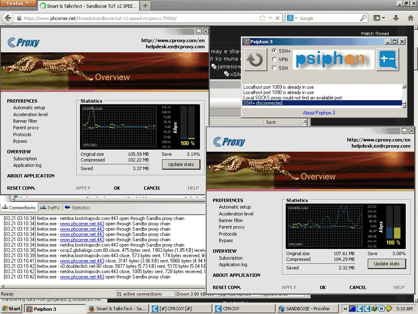The width and height of the screenshot is (418, 314).
Task: Click the network graph tray icon
Action: (352, 309)
